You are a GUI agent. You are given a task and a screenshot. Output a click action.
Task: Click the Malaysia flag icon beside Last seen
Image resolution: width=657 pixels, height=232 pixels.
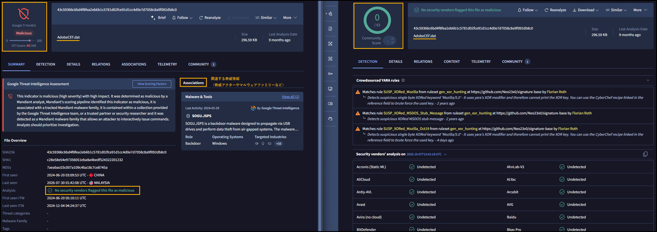point(91,183)
